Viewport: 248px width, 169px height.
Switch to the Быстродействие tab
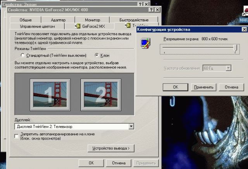(134, 20)
